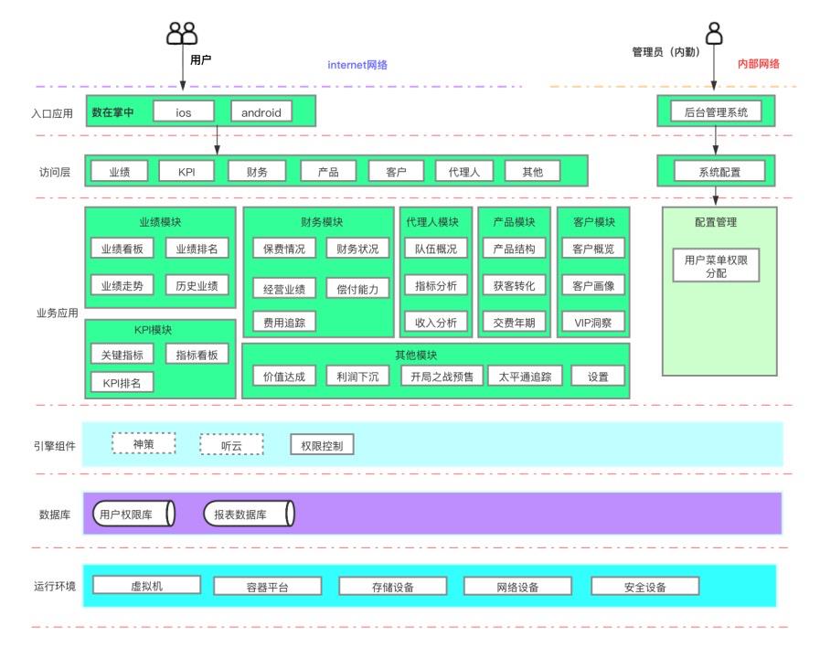Click the users group icon
This screenshot has width=820, height=658.
[181, 34]
